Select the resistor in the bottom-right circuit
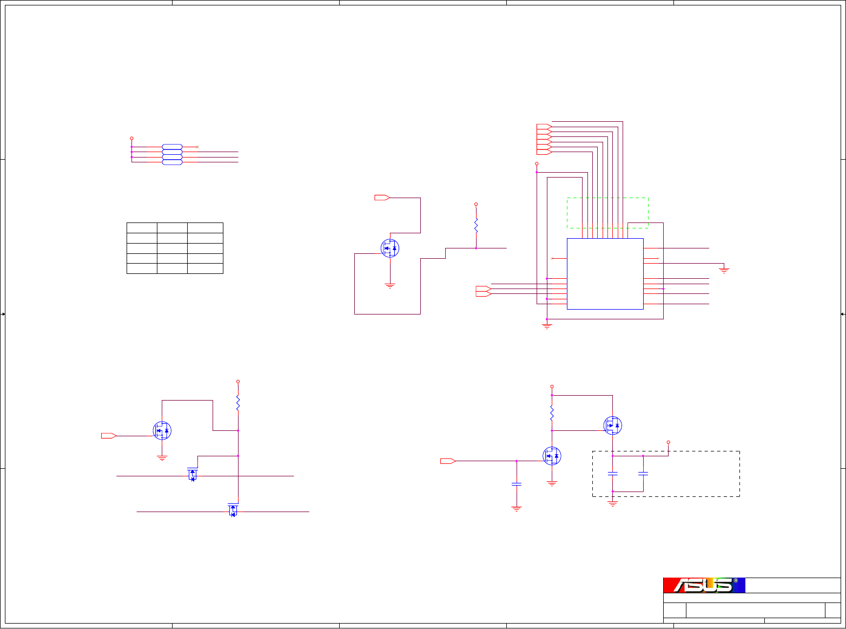846x629 pixels. click(x=552, y=414)
